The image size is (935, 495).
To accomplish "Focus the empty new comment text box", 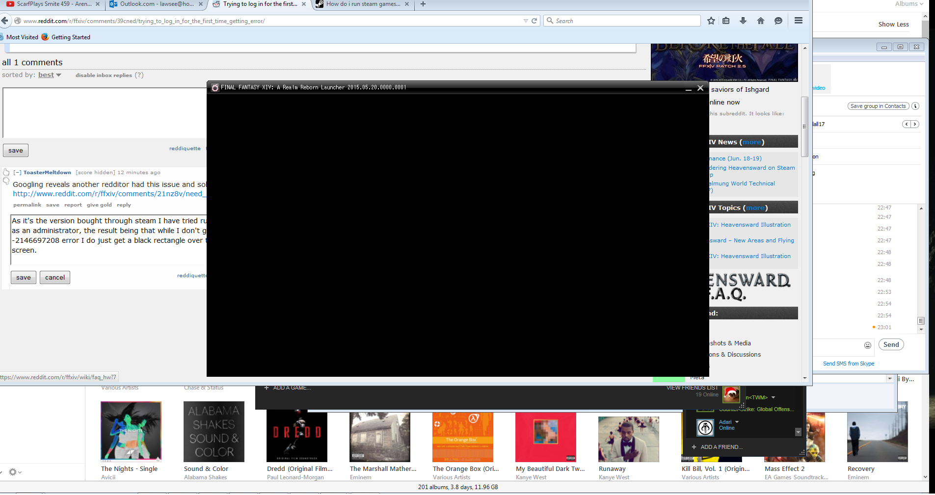I will (x=105, y=113).
